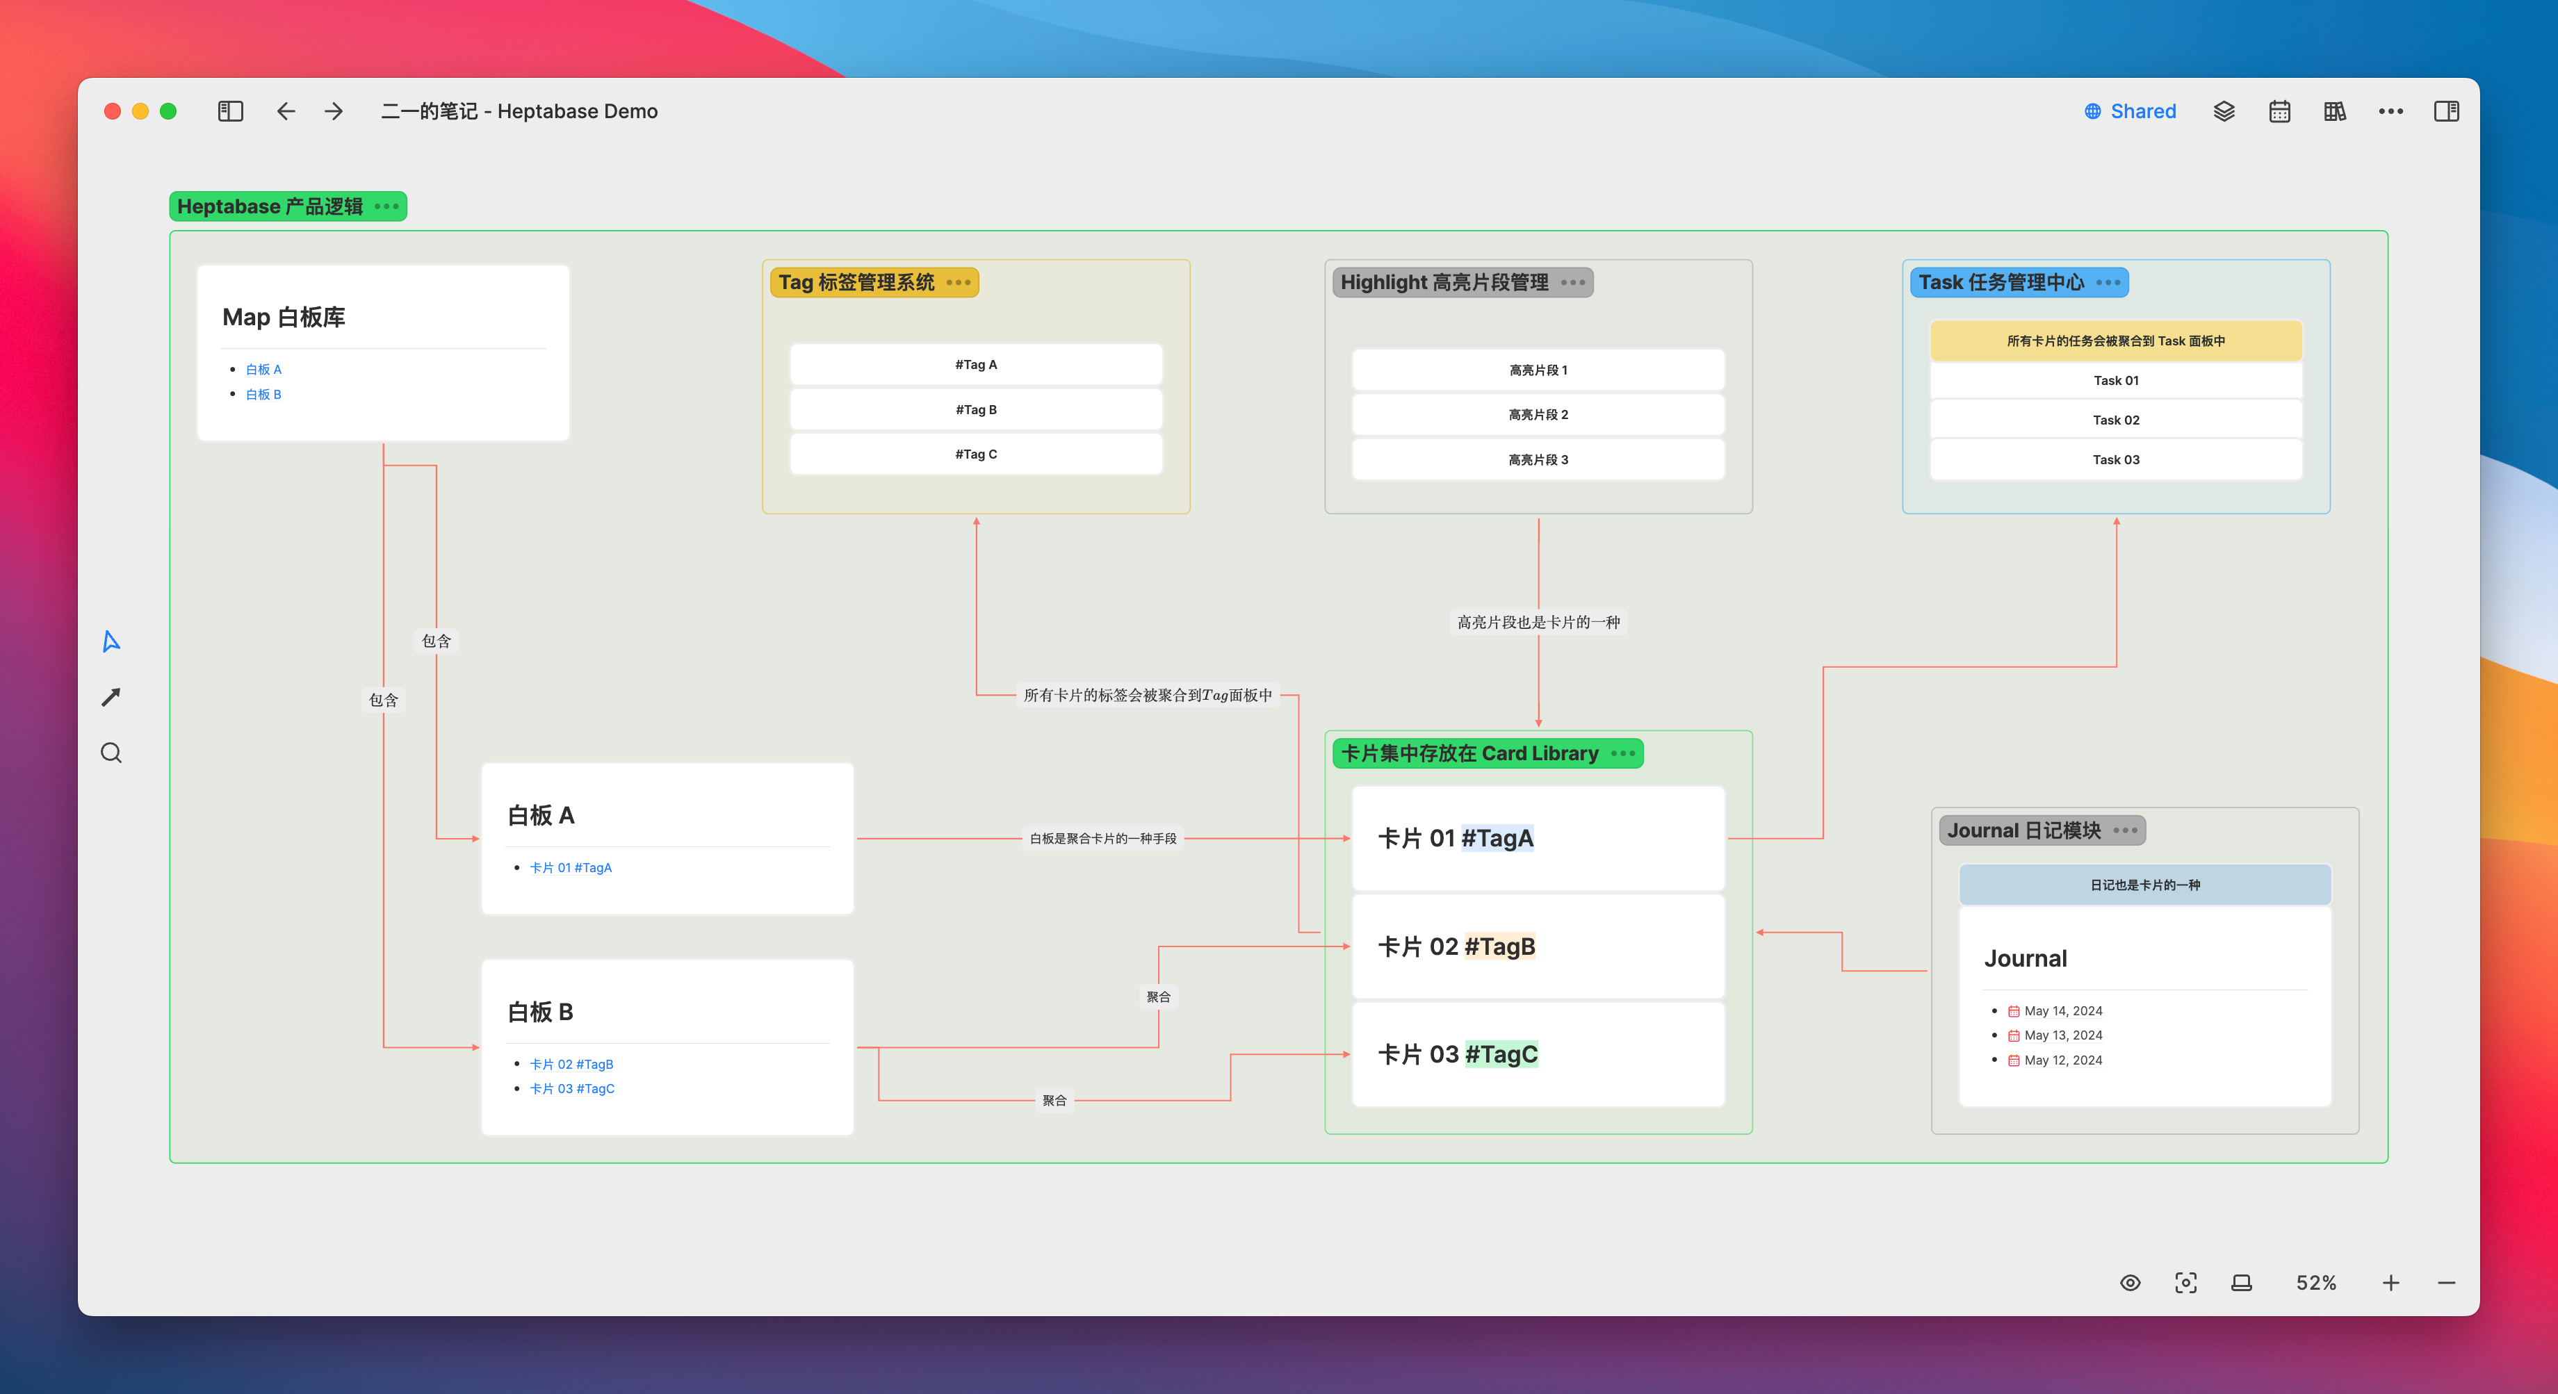Click the presentation mode icon

tap(2241, 1283)
